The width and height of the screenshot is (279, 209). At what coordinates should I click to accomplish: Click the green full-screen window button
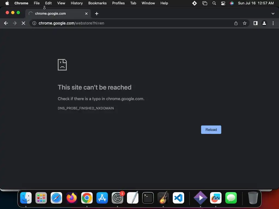[x=18, y=13]
